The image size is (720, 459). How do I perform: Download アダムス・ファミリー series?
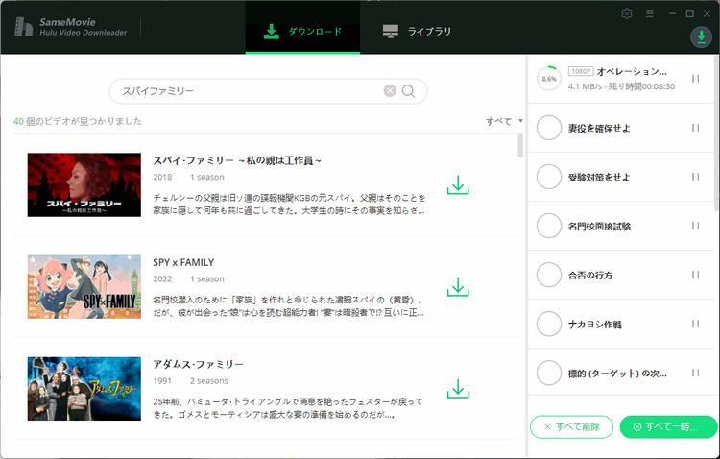458,389
